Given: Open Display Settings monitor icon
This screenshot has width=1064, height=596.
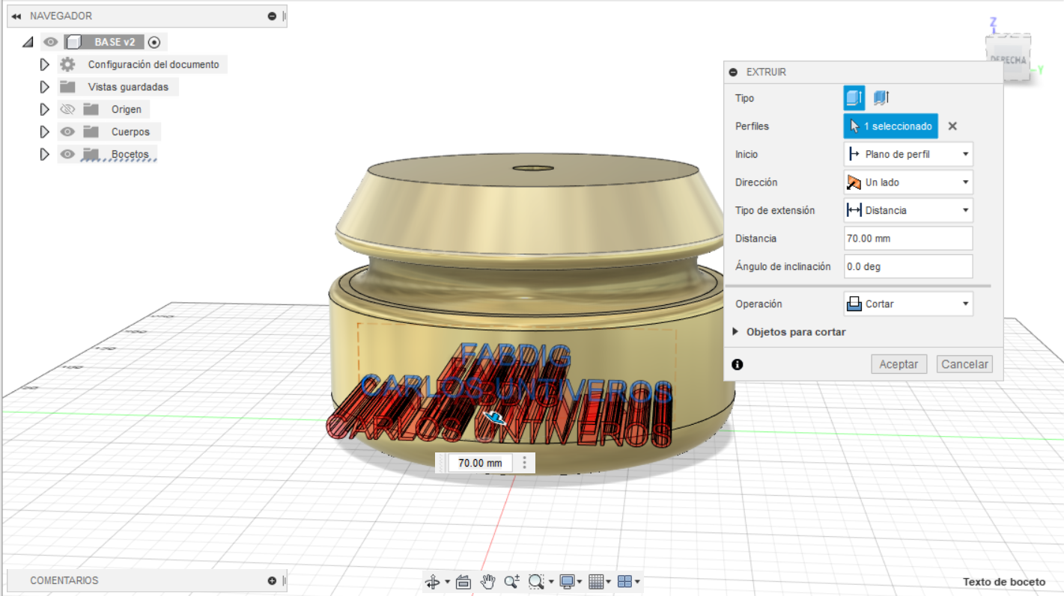Looking at the screenshot, I should pos(568,582).
